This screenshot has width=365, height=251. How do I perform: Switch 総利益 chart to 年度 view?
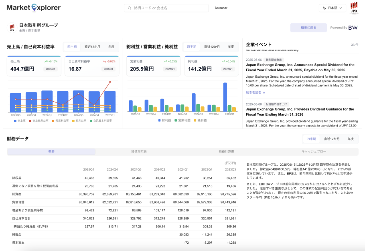click(x=231, y=47)
